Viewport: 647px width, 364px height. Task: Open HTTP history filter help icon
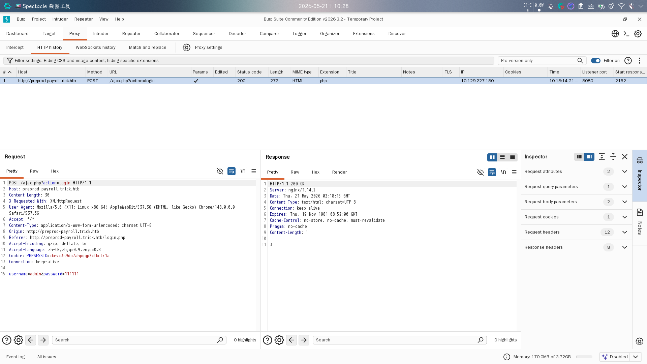pyautogui.click(x=628, y=61)
